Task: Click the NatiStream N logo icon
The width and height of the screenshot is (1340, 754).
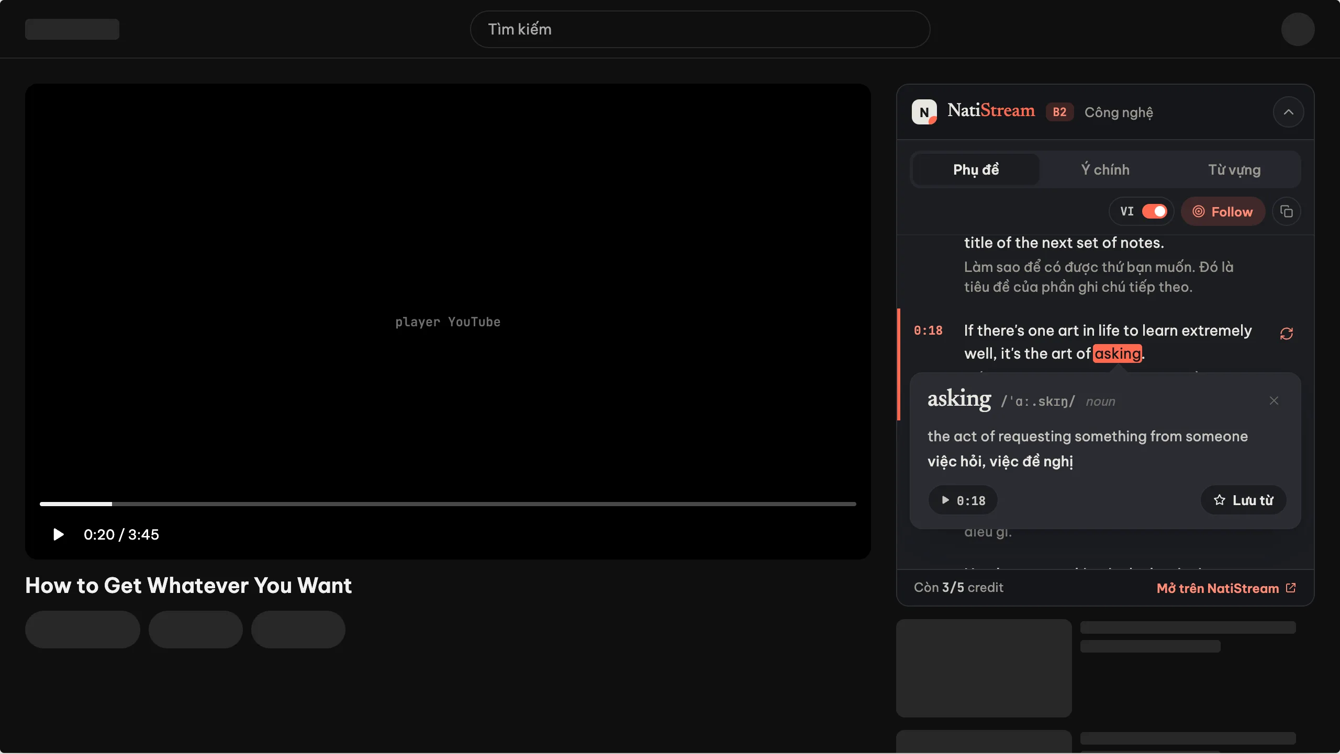Action: pyautogui.click(x=924, y=112)
